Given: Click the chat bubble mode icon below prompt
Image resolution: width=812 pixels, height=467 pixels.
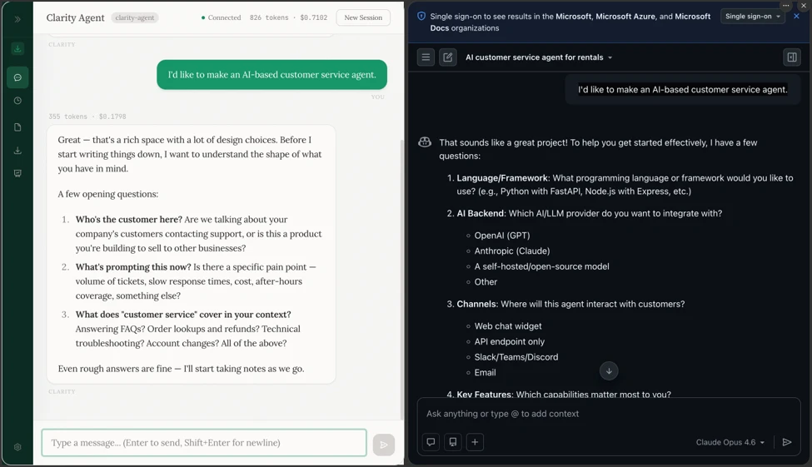Looking at the screenshot, I should 431,442.
